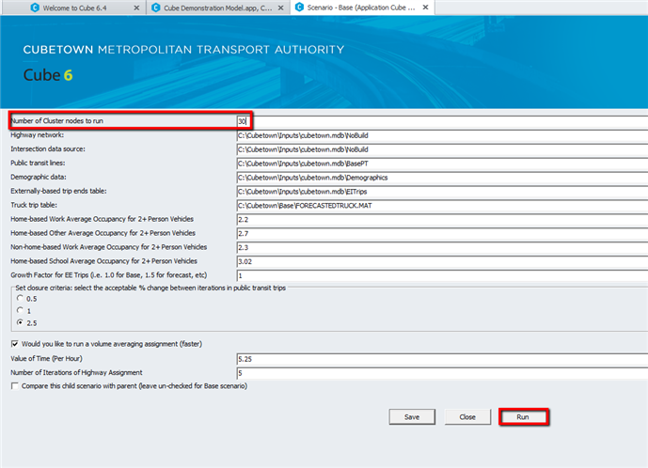
Task: Click the Save button
Action: 412,416
